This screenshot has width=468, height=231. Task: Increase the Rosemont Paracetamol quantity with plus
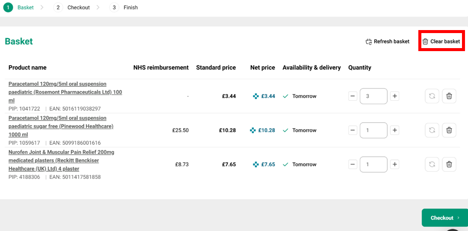point(395,96)
